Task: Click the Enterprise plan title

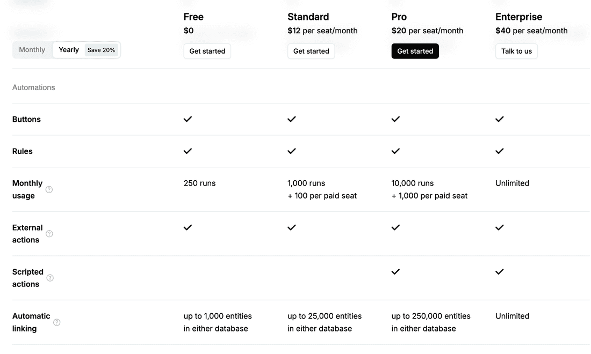Action: tap(518, 17)
